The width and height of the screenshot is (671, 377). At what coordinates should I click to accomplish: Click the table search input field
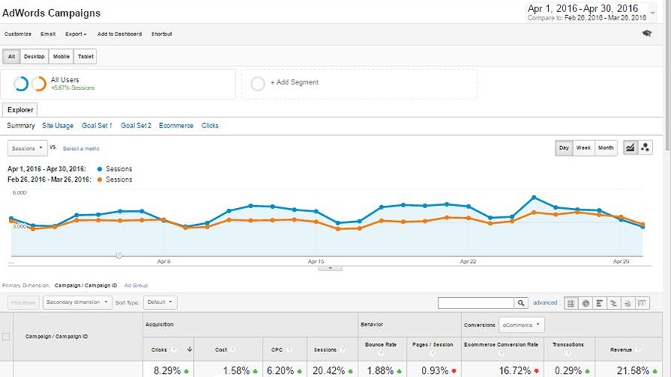point(476,303)
